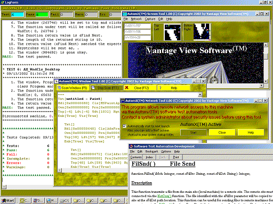Image resolution: width=273 pixels, height=204 pixels.
Task: Click the Software Test Automation Development help icon
Action: 131,146
